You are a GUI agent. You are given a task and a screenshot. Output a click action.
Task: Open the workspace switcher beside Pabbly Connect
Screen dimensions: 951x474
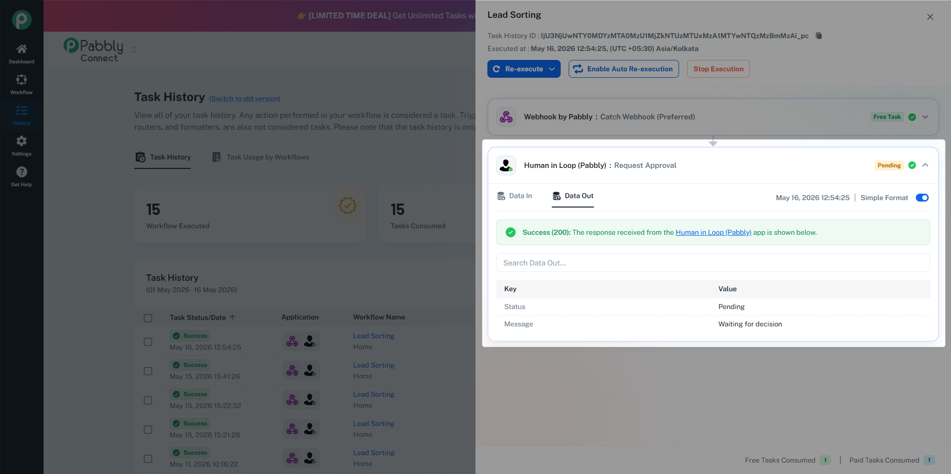click(134, 50)
